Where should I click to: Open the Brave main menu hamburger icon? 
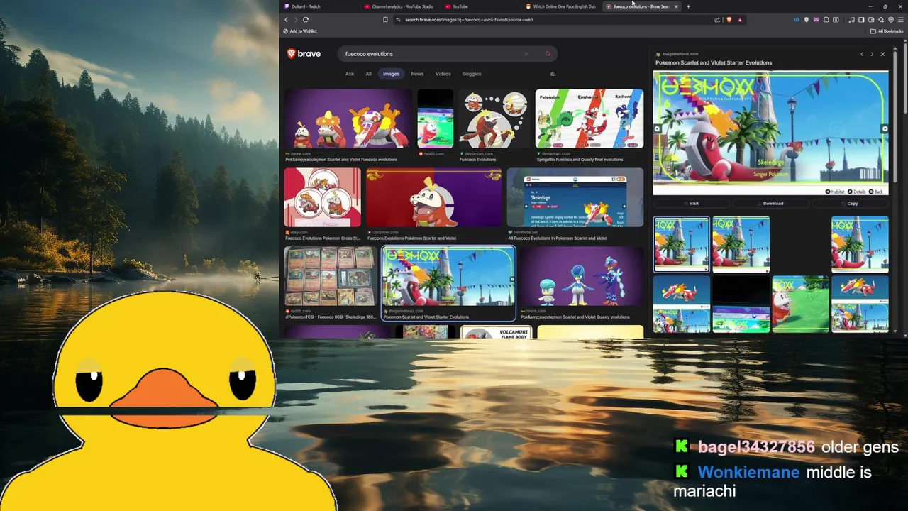[x=901, y=20]
